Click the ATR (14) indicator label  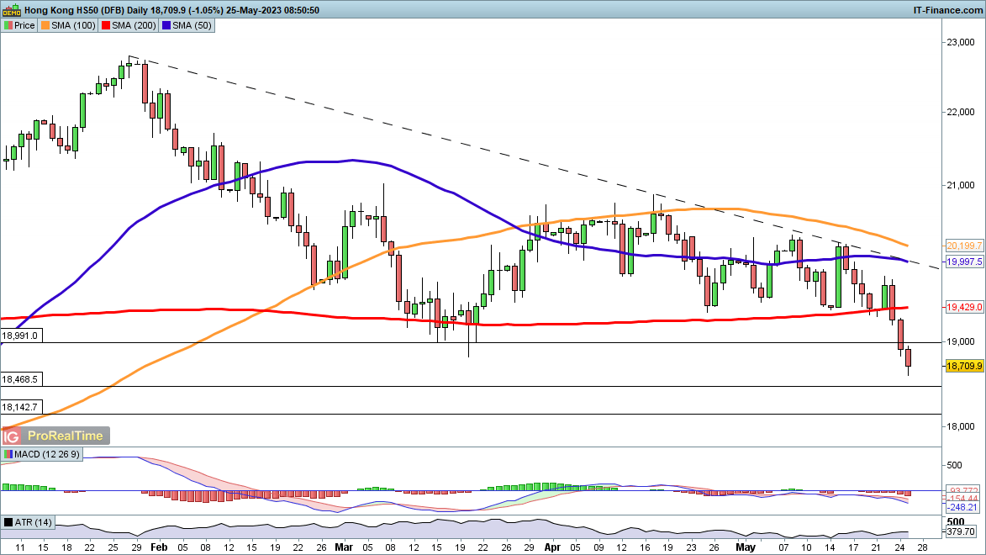click(34, 522)
